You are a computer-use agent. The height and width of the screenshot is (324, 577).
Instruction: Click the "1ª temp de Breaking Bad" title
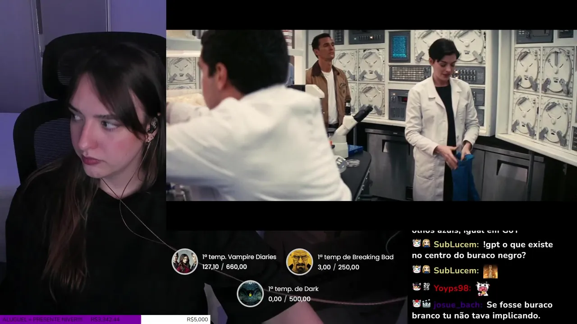point(355,257)
